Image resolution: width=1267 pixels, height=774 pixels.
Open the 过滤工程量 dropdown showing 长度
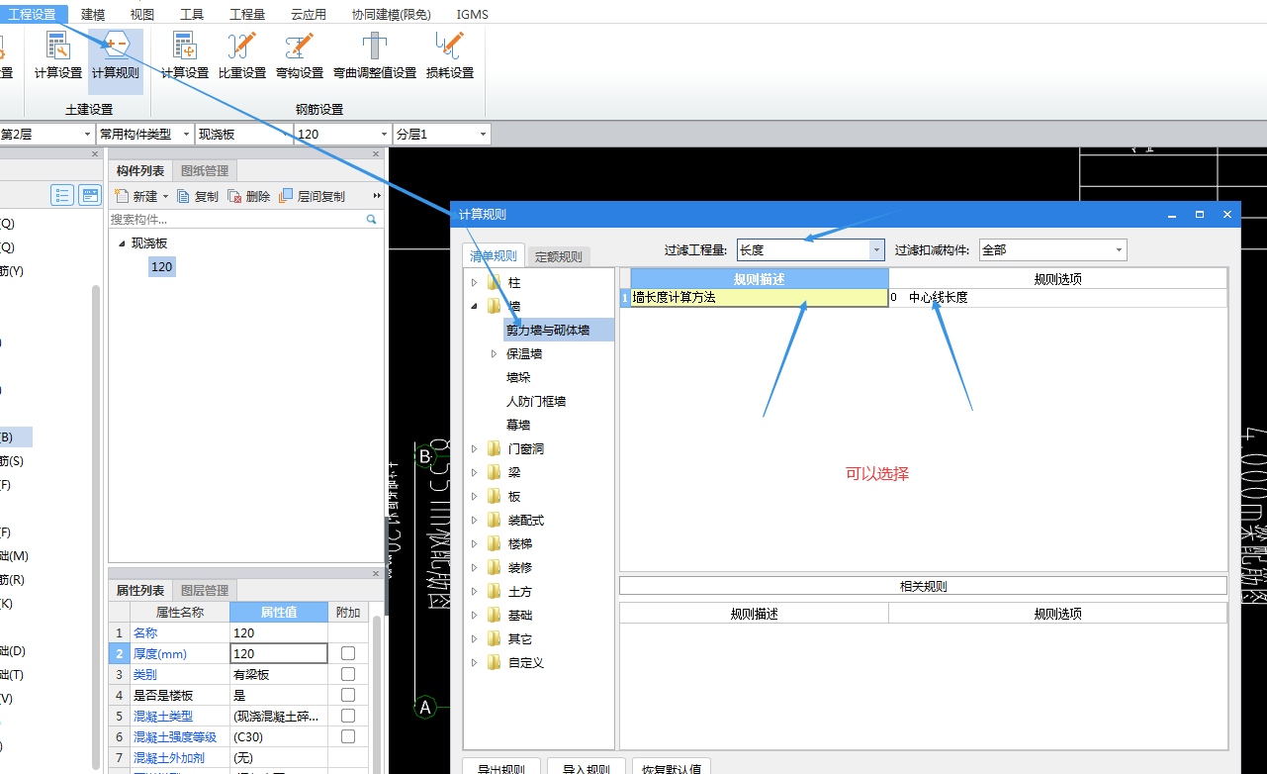click(x=876, y=250)
